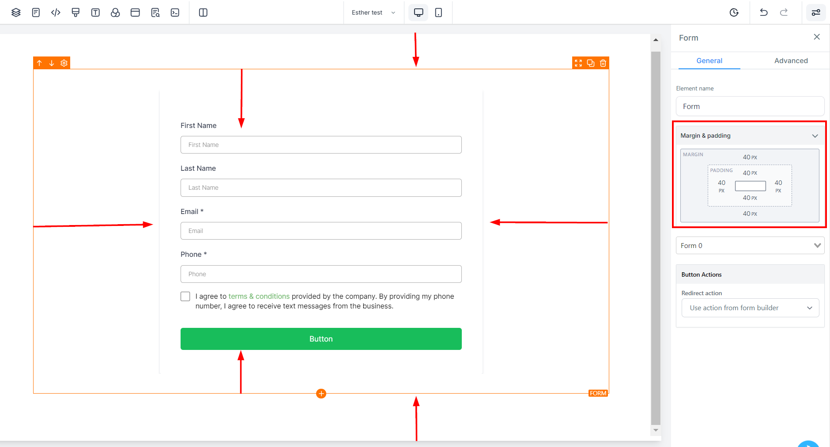Focus the Email input field
This screenshot has width=830, height=447.
(x=321, y=231)
